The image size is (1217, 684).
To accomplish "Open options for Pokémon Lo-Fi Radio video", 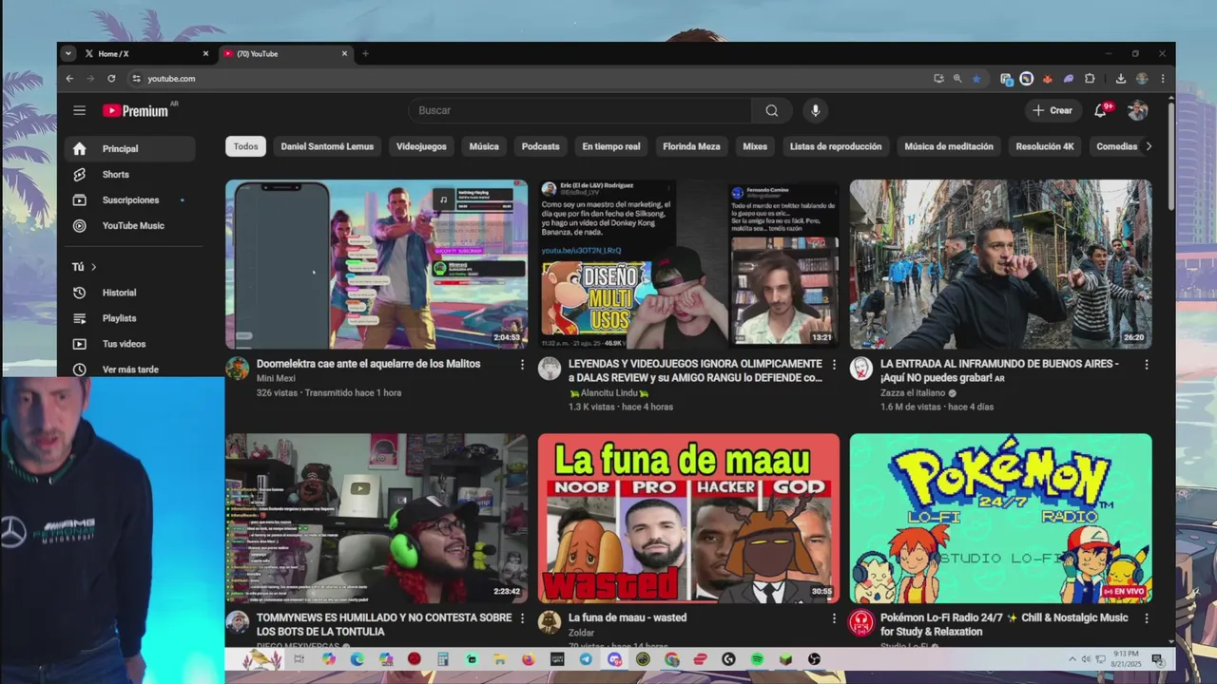I will [x=1146, y=617].
